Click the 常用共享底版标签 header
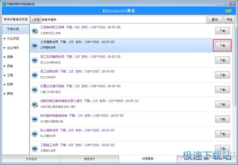This screenshot has width=238, height=165. pos(16,19)
